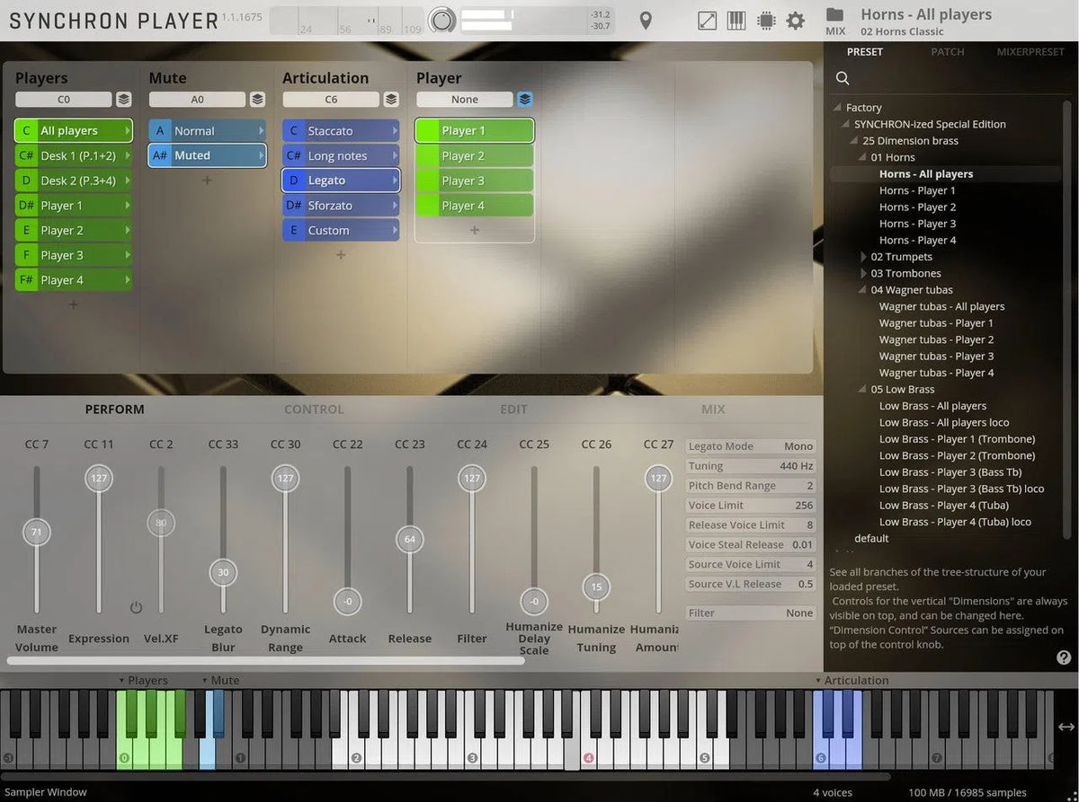Select the Legato articulation
The image size is (1079, 802).
340,179
